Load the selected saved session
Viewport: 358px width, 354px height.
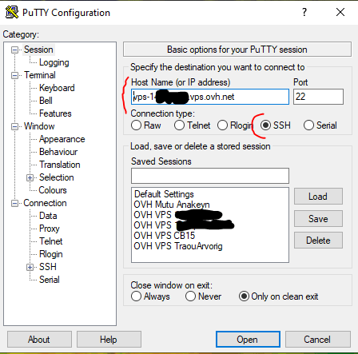pyautogui.click(x=318, y=197)
